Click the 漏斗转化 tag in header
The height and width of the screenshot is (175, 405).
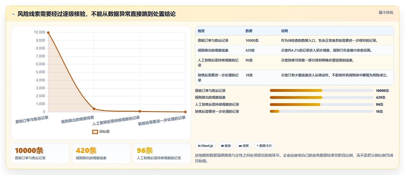386,13
